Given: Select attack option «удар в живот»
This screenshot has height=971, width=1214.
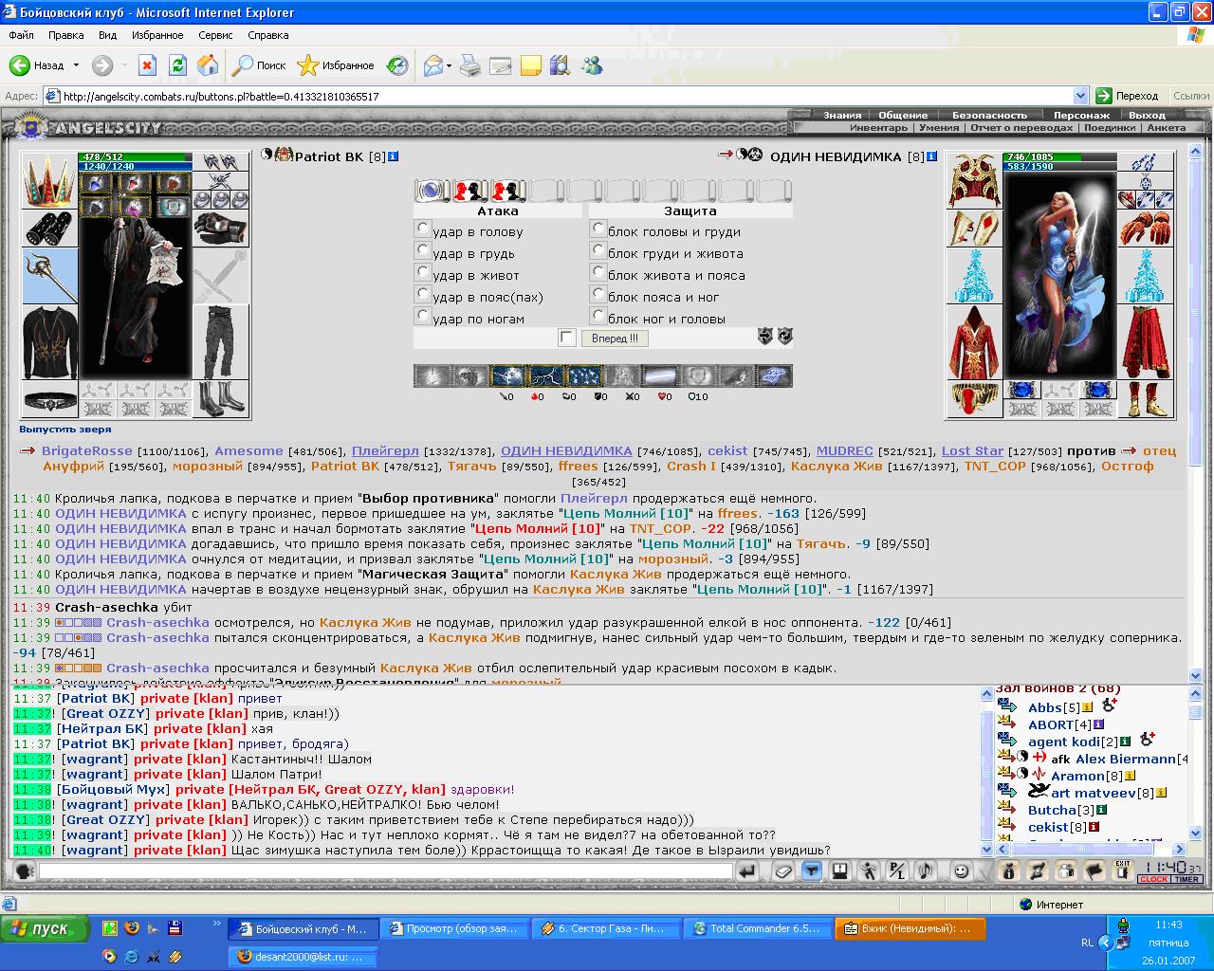Looking at the screenshot, I should [x=423, y=272].
